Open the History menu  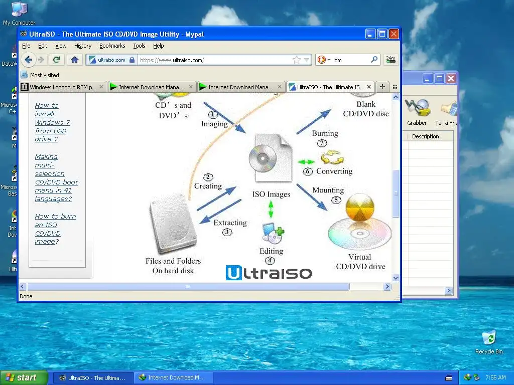click(83, 46)
